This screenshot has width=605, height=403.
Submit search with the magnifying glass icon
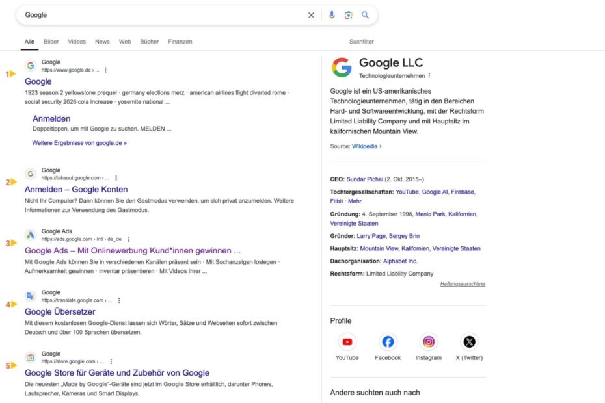pyautogui.click(x=365, y=15)
